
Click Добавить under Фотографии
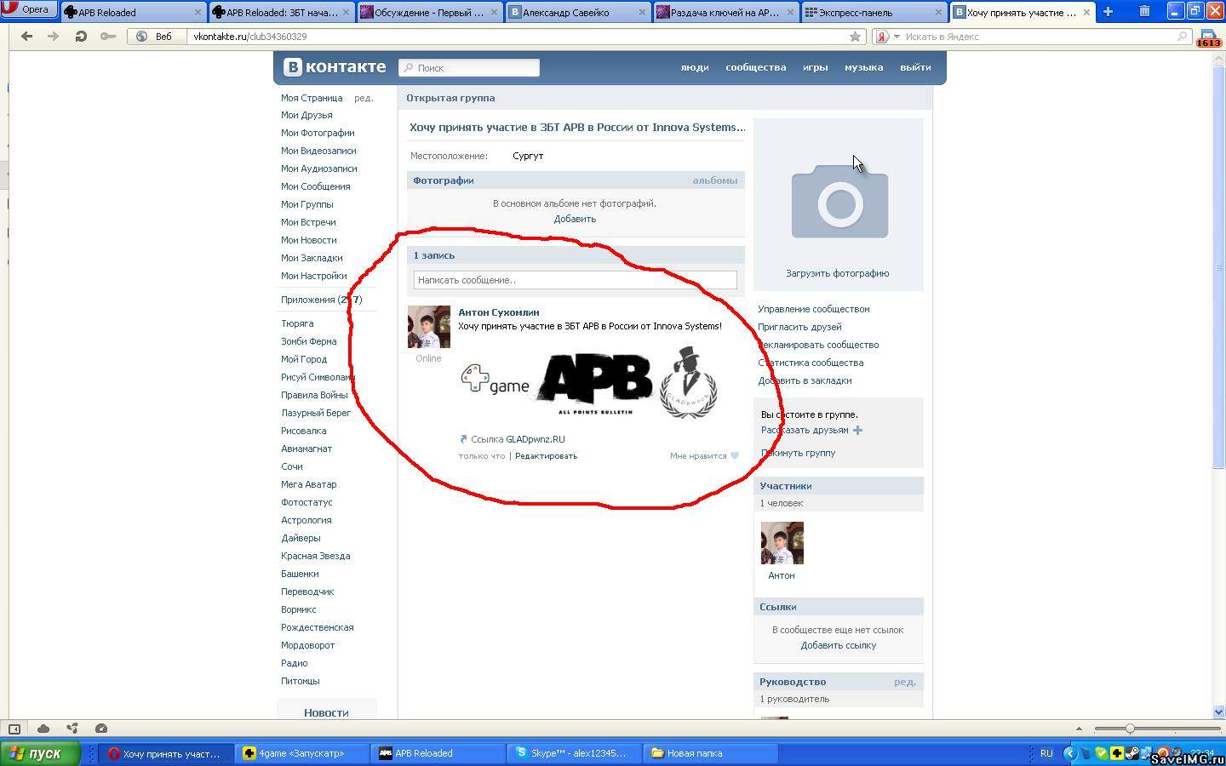click(x=575, y=219)
